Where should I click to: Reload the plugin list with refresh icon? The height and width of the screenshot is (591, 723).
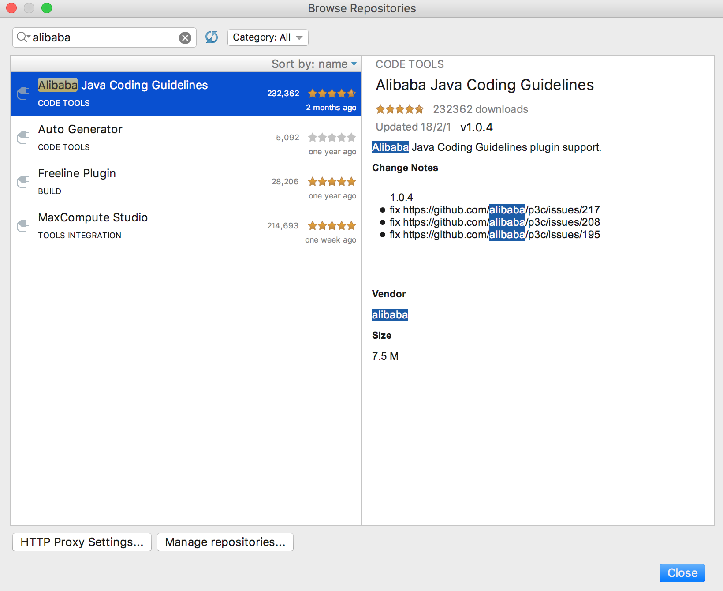coord(212,37)
